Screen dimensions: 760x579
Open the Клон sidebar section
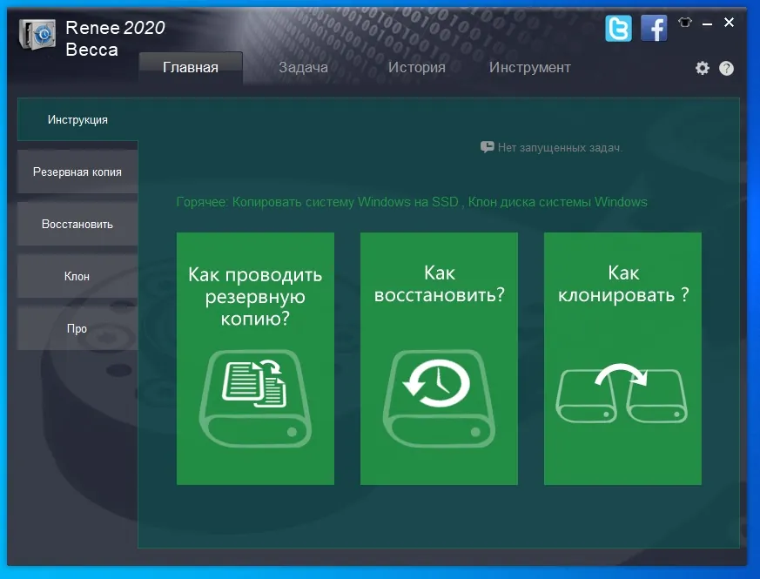pyautogui.click(x=77, y=276)
